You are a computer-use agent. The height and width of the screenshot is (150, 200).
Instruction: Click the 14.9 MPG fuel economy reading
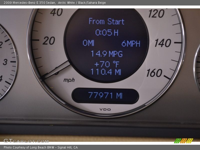(107, 54)
